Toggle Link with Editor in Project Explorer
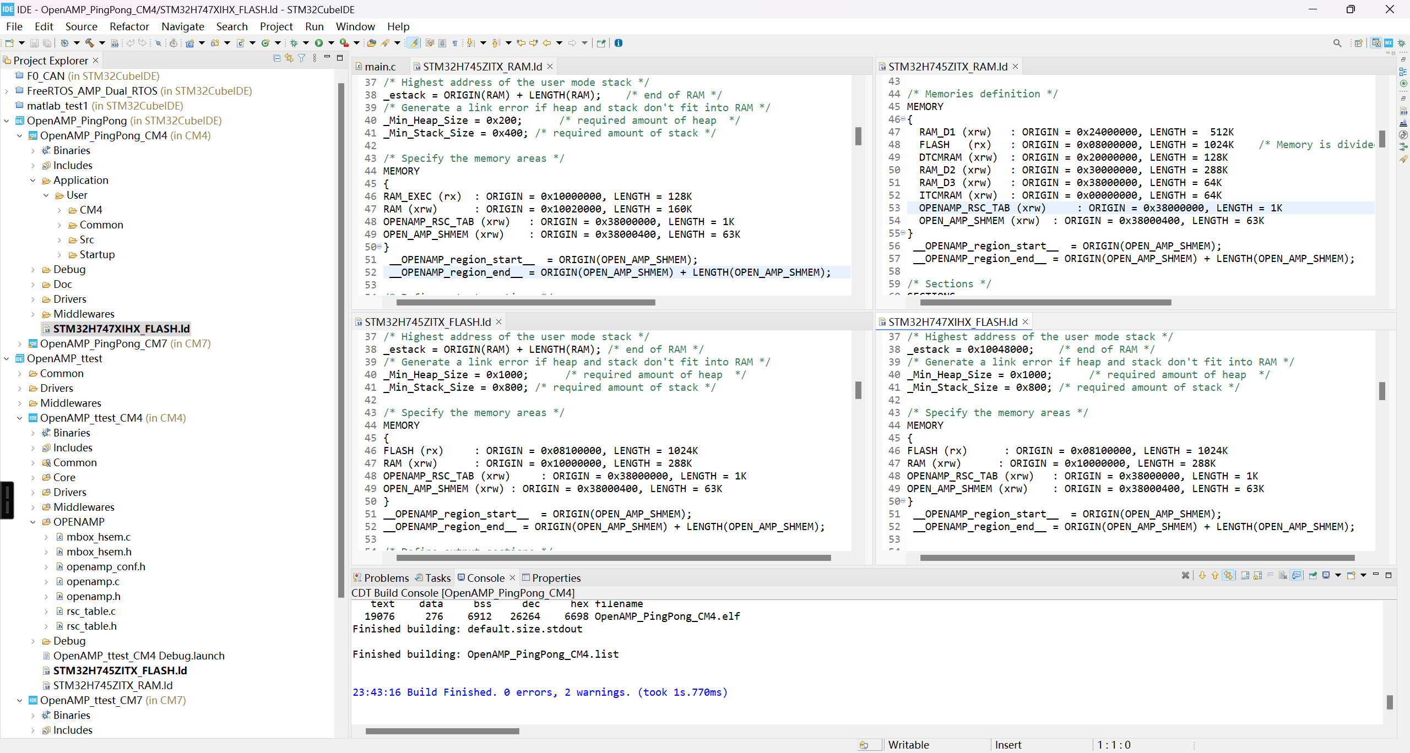 point(289,58)
